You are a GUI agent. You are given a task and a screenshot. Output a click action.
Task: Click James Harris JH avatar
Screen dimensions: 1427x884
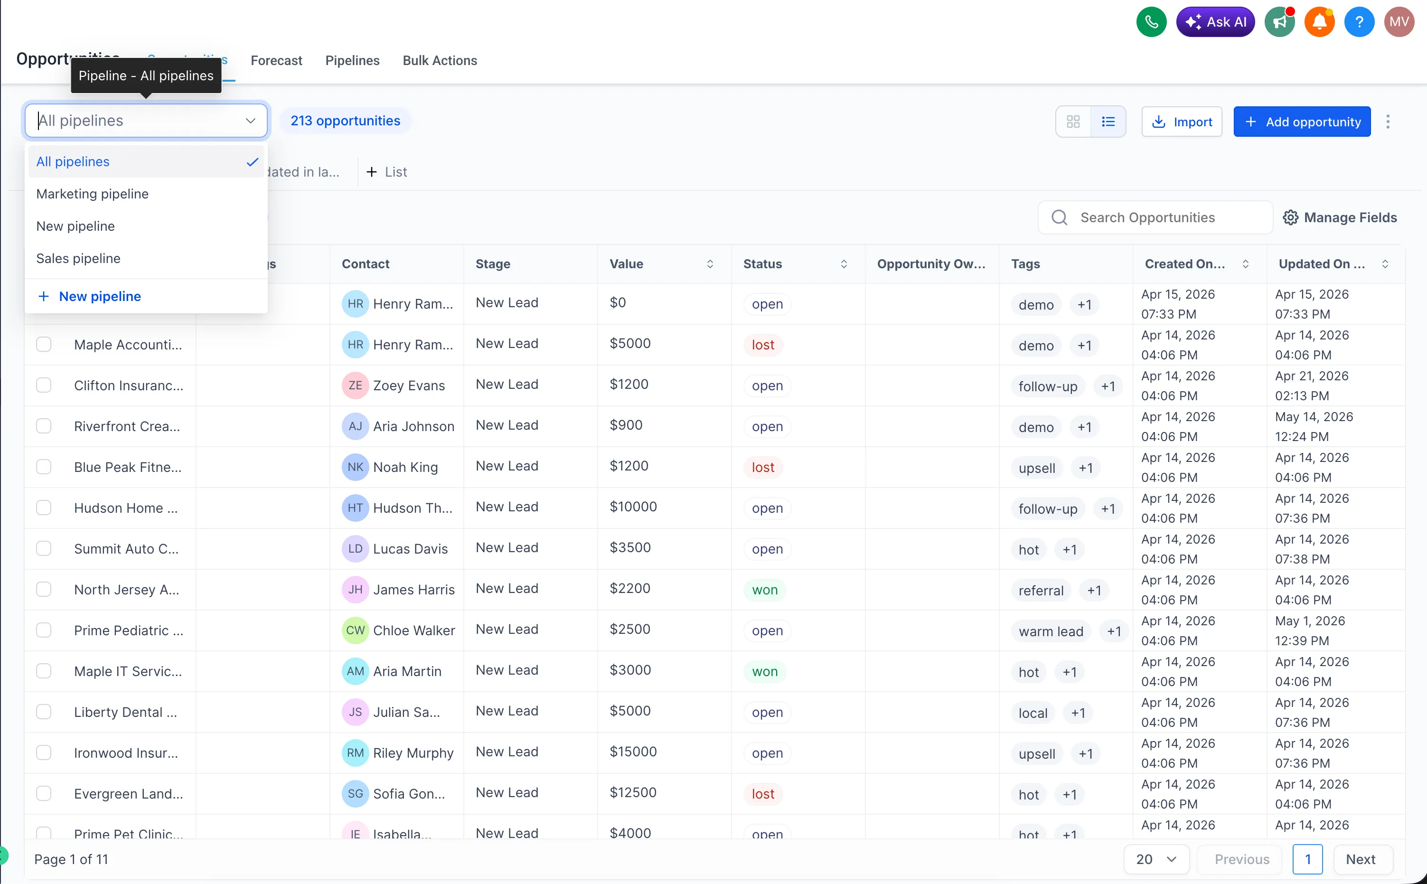point(355,589)
